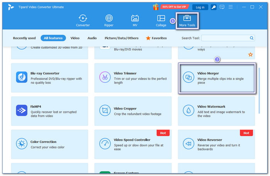This screenshot has width=270, height=176.
Task: Click Hot badge on Video Speed Controller
Action: pos(163,133)
